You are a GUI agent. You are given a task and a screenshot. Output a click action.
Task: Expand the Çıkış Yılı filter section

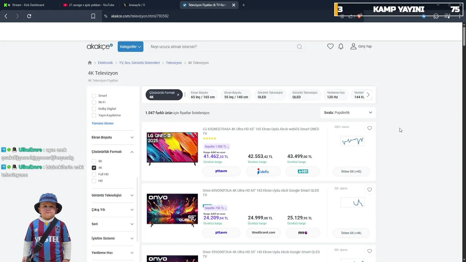click(x=112, y=210)
